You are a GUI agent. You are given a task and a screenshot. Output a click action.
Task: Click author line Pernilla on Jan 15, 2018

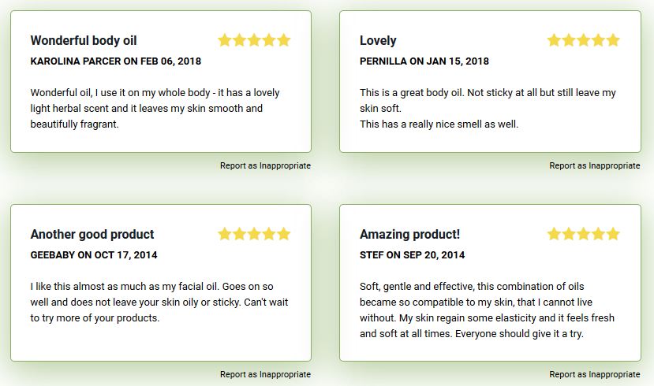[x=424, y=61]
